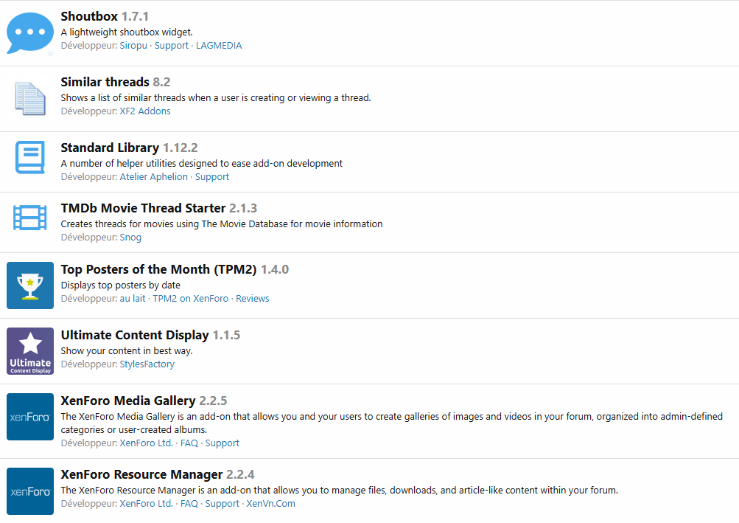
Task: Click the Media Gallery version 2.2.5
Action: click(x=213, y=401)
